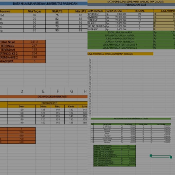Image resolution: width=175 pixels, height=175 pixels.
Task: Click the 150 cell under Selasa
Action: pos(43,123)
